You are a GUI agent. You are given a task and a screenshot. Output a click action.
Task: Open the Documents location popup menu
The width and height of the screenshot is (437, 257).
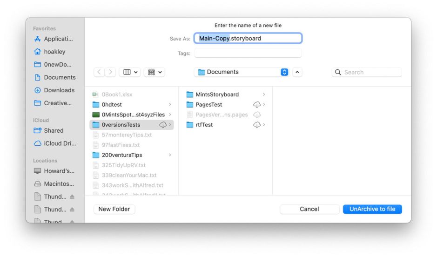(x=242, y=72)
